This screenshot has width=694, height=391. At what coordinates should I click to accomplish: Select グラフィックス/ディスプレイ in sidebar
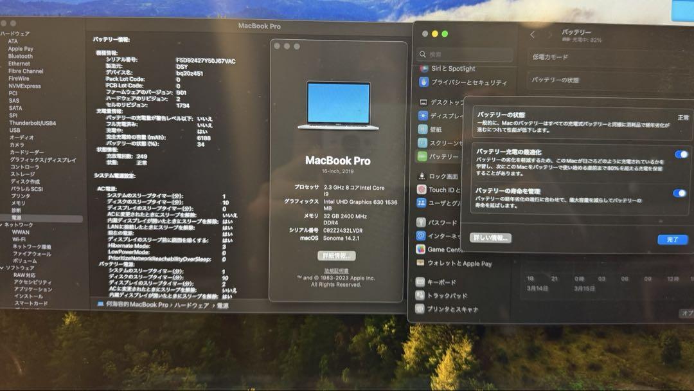tap(43, 160)
